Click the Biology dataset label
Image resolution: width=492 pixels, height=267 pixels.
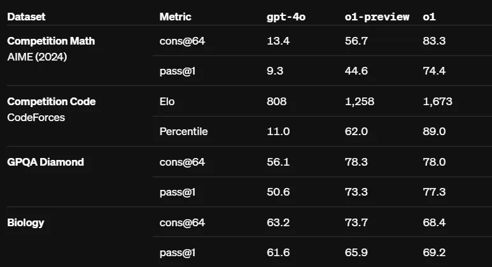pyautogui.click(x=25, y=222)
